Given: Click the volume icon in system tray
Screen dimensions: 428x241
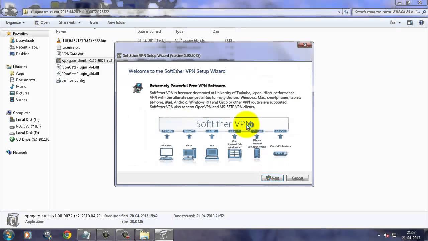Looking at the screenshot, I should [387, 235].
